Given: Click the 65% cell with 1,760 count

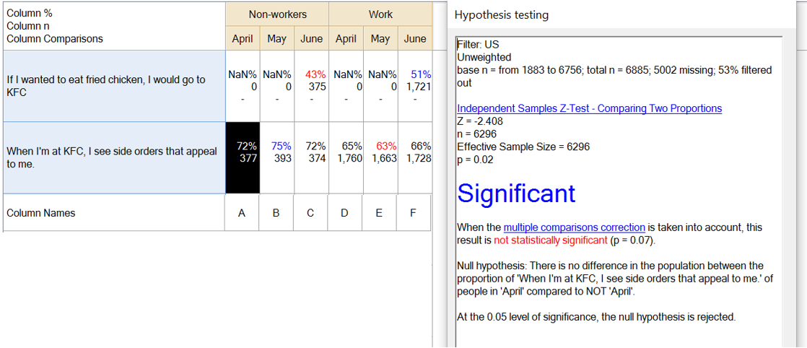Looking at the screenshot, I should [x=346, y=158].
